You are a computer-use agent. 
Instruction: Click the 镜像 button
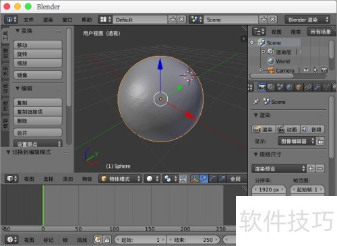pyautogui.click(x=38, y=75)
